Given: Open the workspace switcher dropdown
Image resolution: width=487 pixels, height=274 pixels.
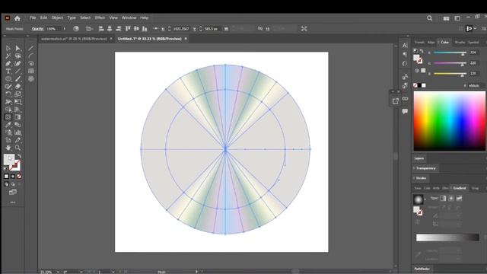Looking at the screenshot, I should [457, 18].
